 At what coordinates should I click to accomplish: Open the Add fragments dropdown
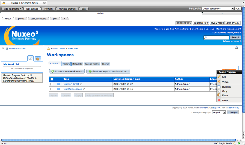(12, 9)
